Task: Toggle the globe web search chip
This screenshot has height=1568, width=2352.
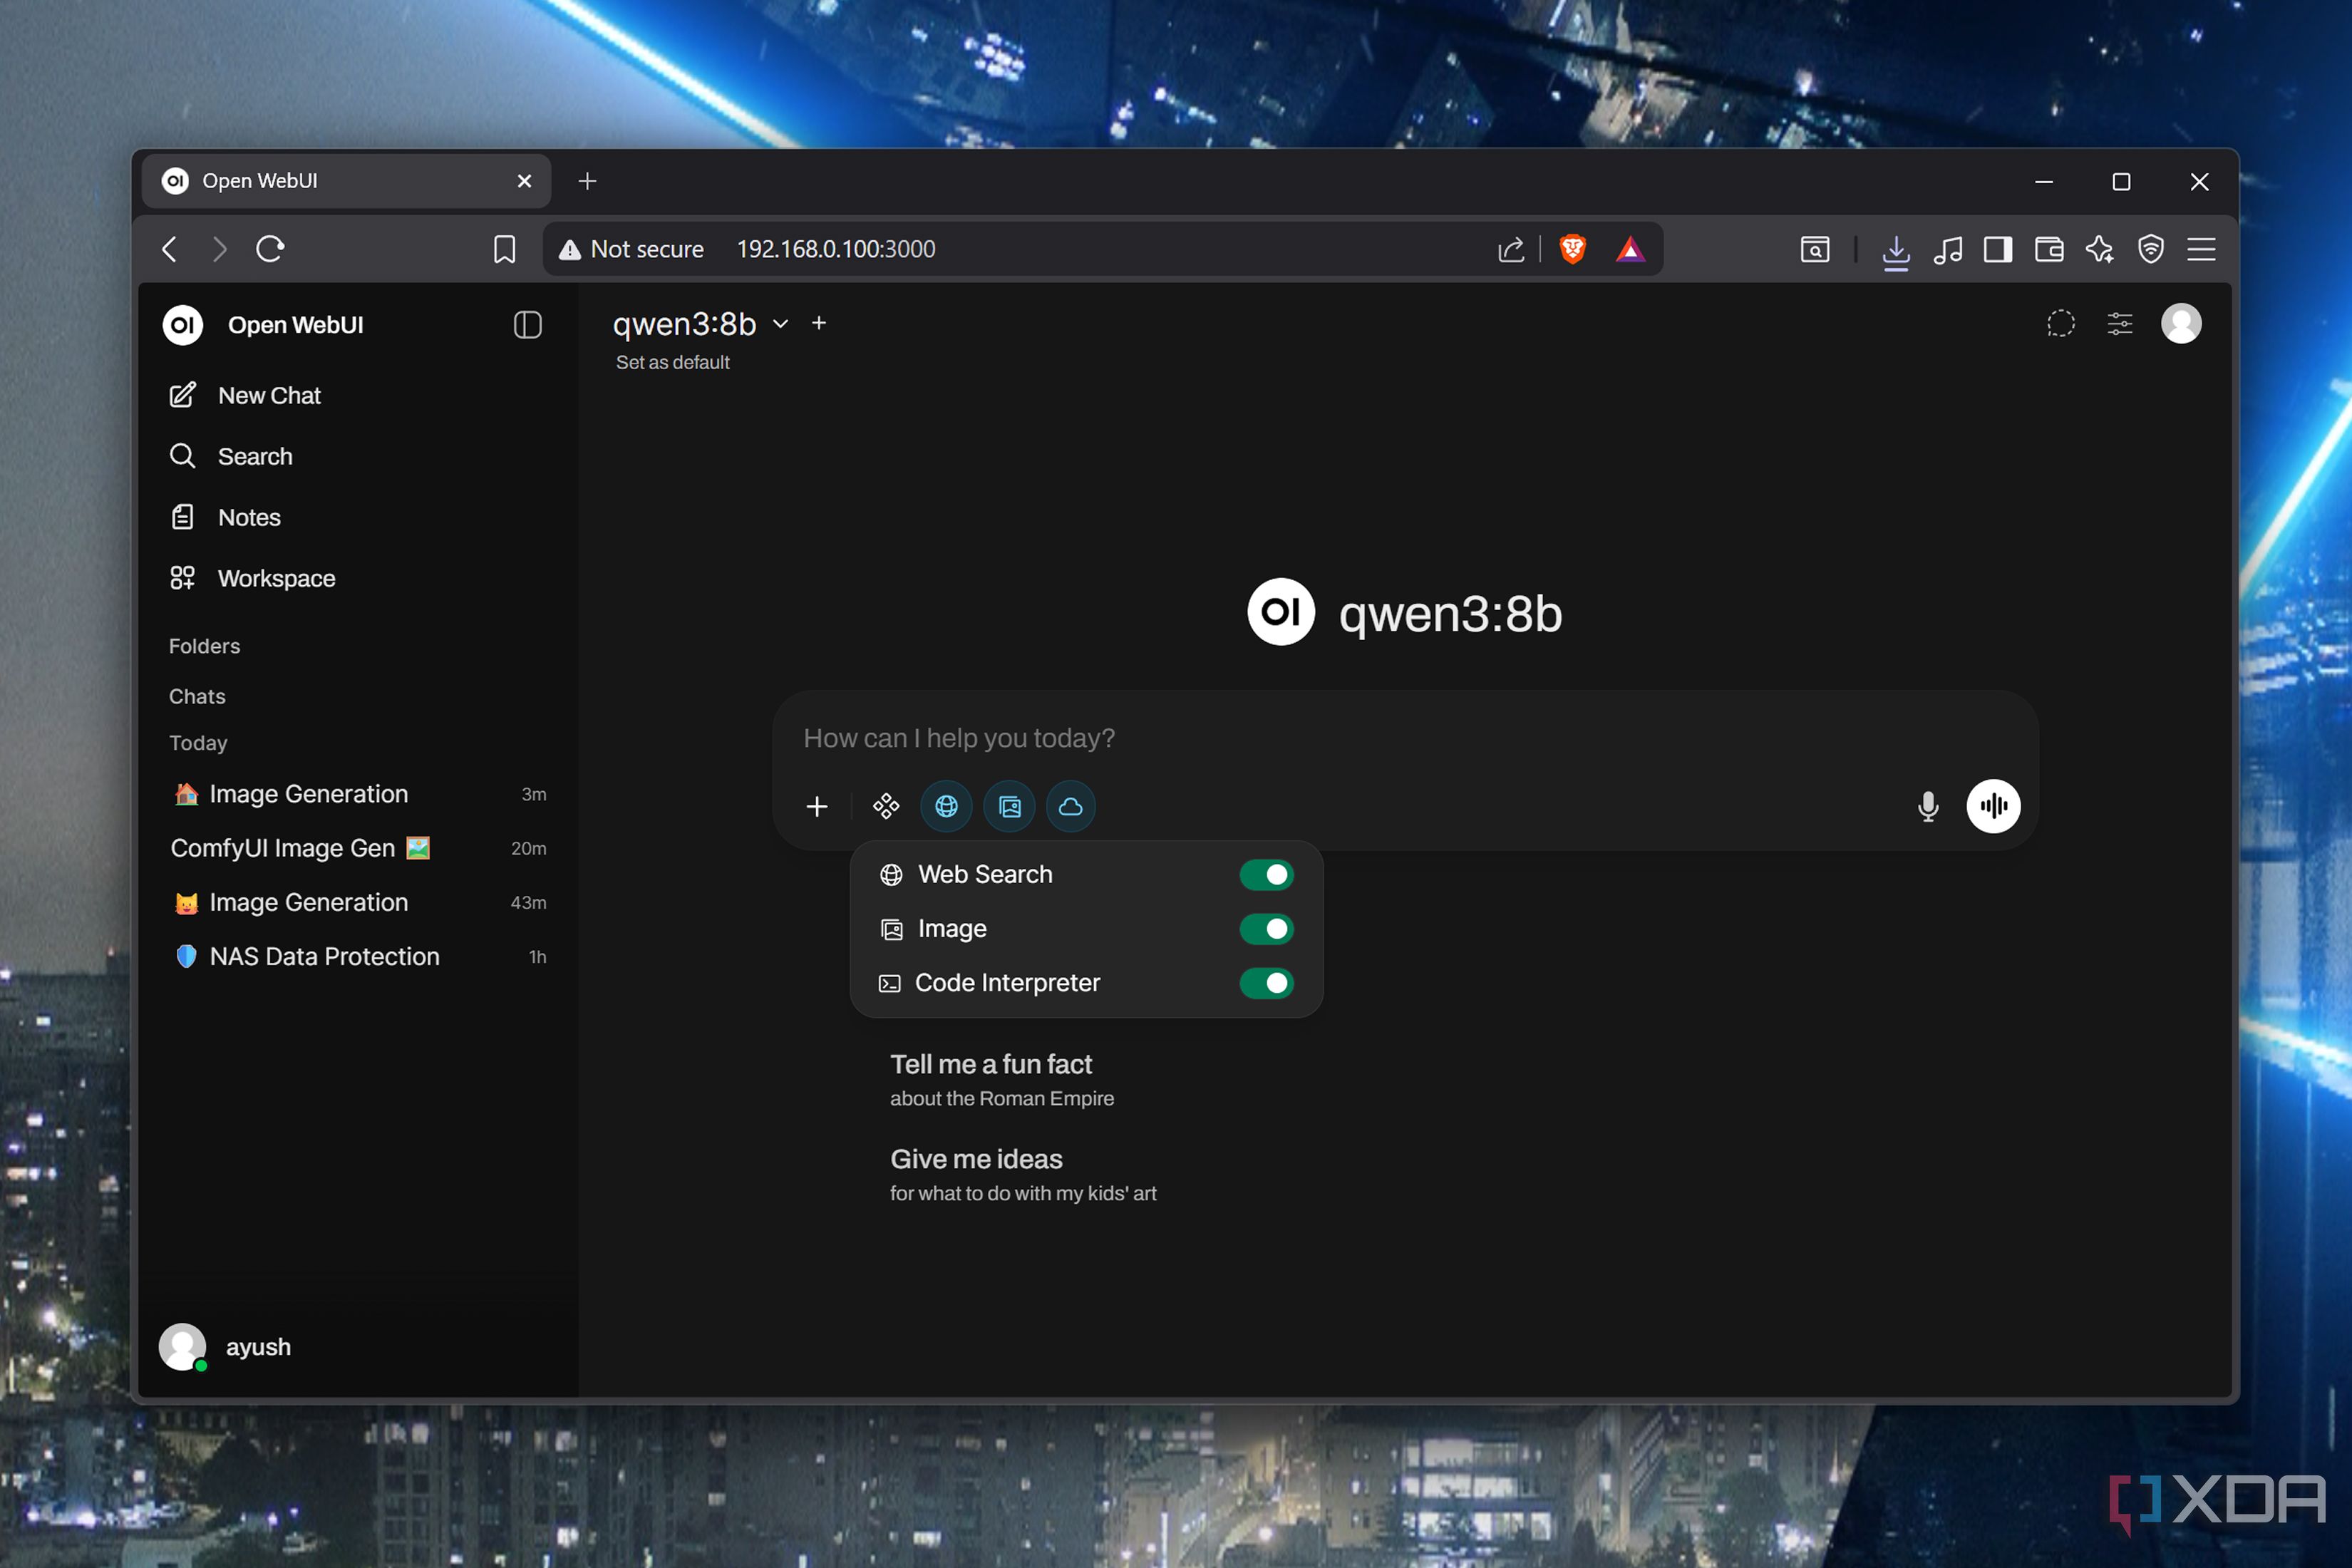Action: pyautogui.click(x=946, y=806)
